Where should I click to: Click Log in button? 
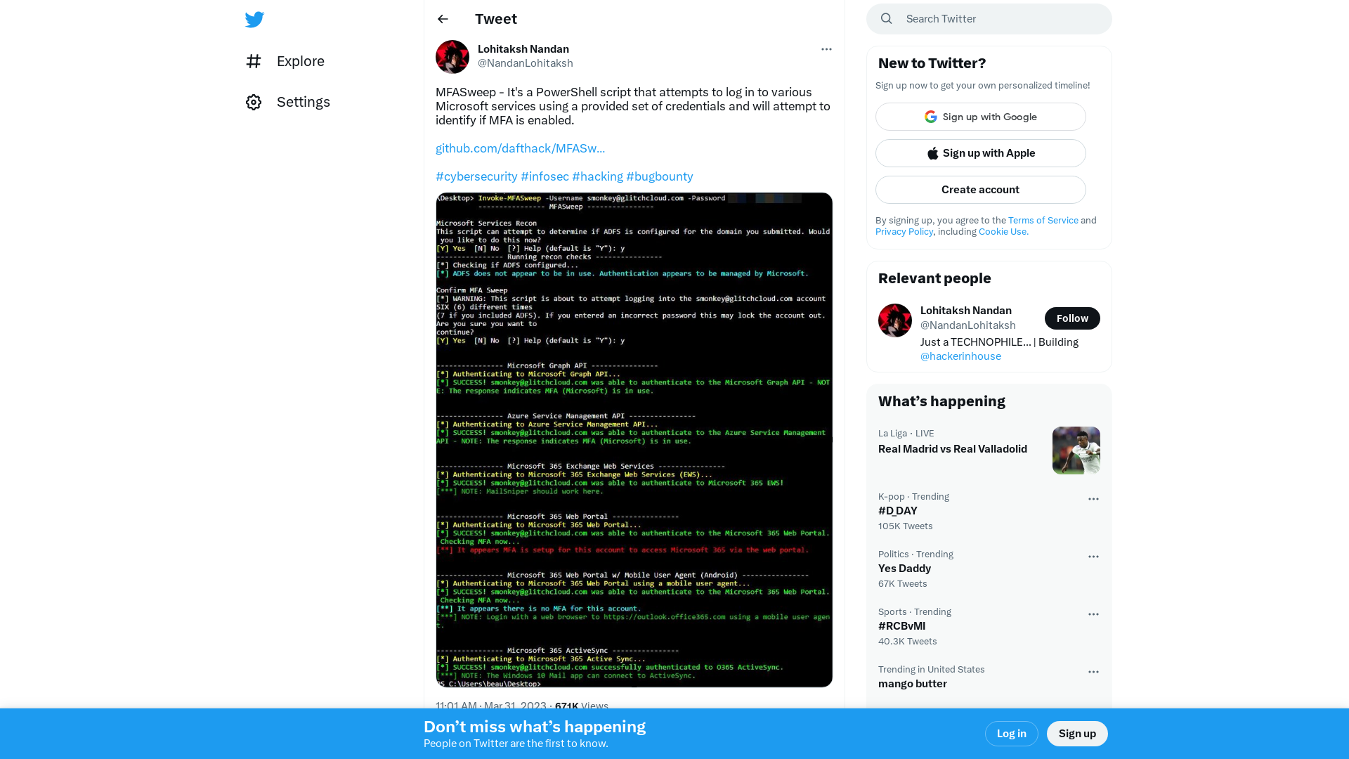point(1011,733)
